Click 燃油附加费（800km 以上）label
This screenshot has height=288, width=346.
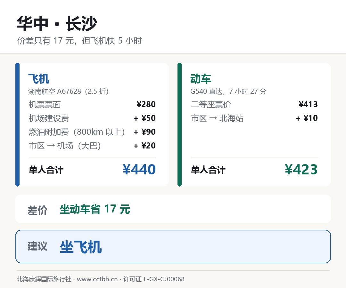click(x=77, y=132)
